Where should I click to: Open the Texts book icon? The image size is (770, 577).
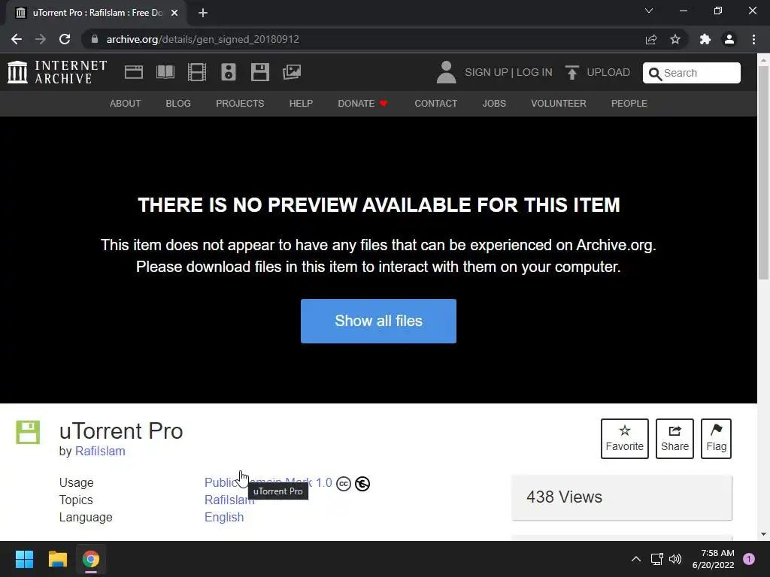pyautogui.click(x=165, y=72)
